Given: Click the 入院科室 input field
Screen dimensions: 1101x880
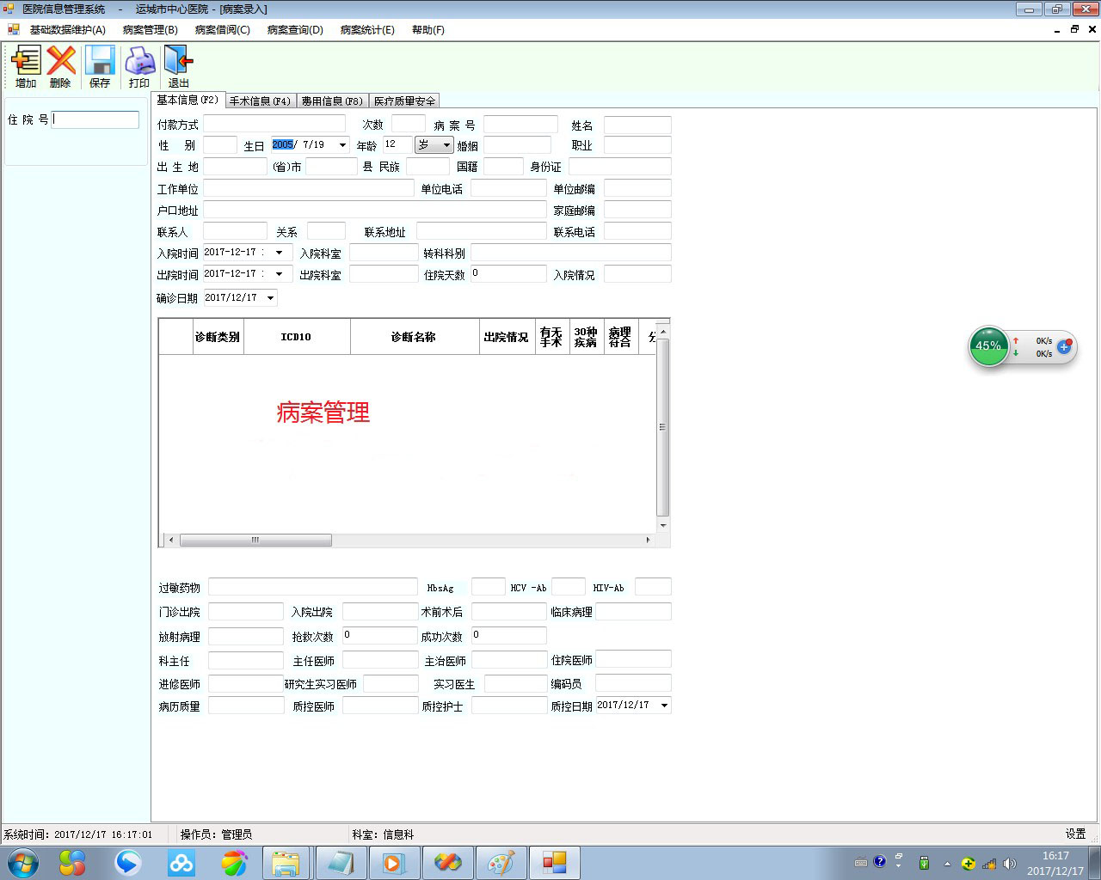Looking at the screenshot, I should coord(384,253).
